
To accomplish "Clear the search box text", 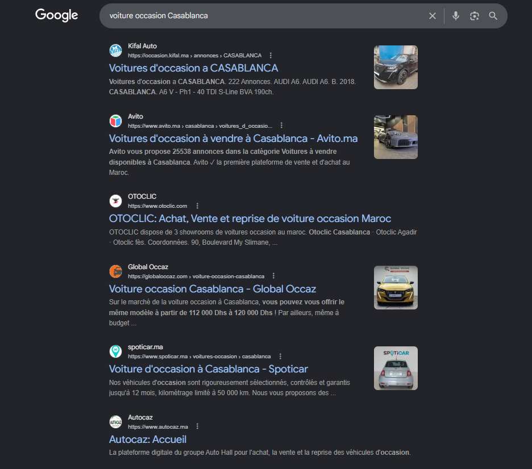I will 433,16.
